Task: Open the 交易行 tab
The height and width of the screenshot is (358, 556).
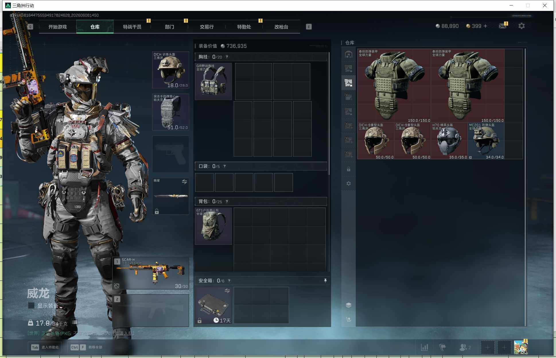Action: [x=207, y=27]
